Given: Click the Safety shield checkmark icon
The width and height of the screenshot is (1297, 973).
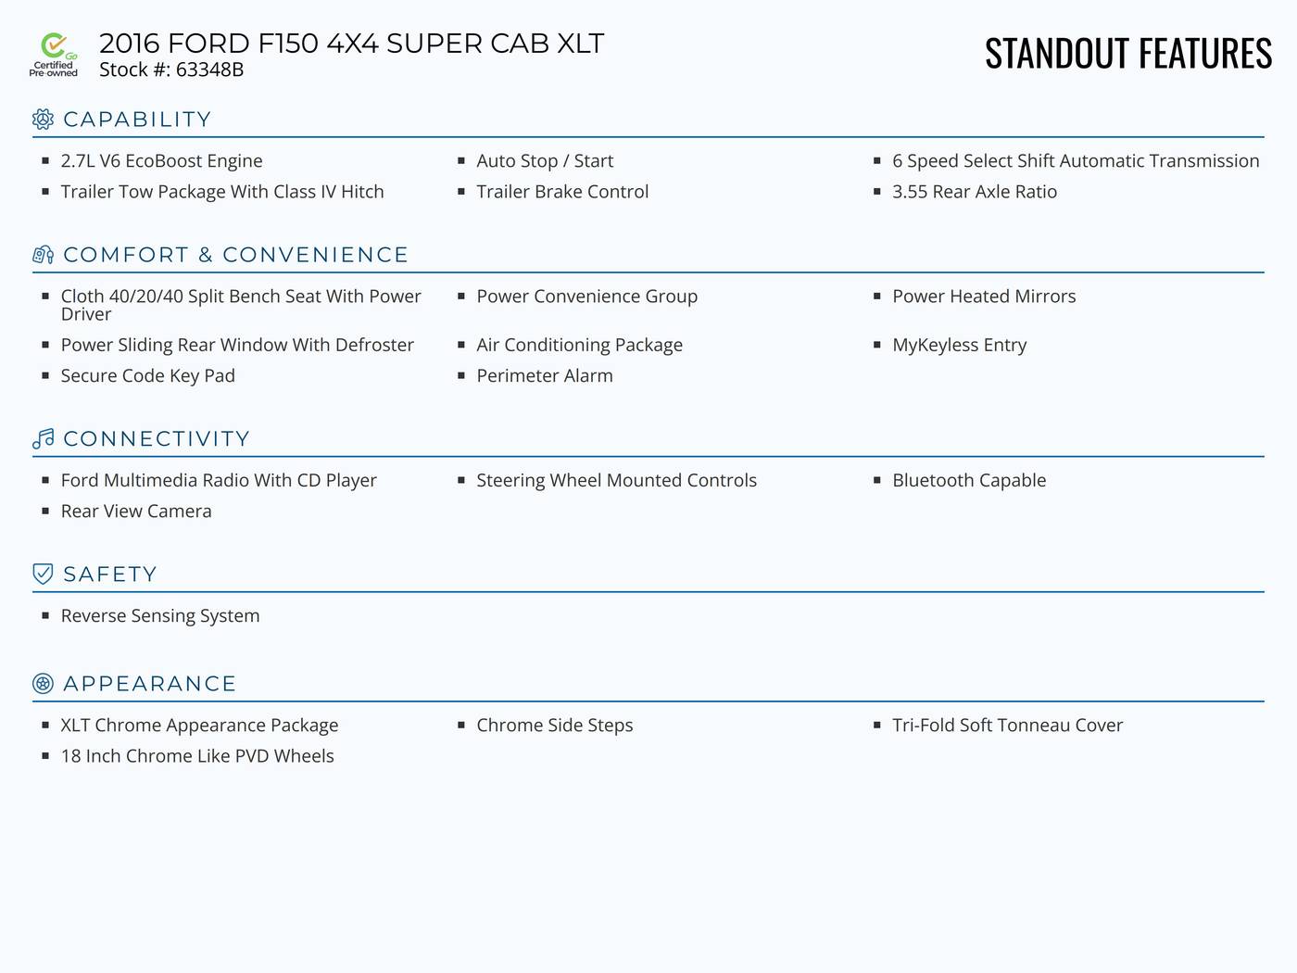Looking at the screenshot, I should (43, 574).
